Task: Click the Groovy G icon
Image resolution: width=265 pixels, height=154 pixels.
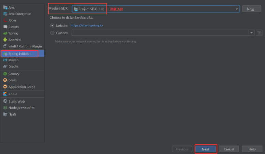Action: 5,74
